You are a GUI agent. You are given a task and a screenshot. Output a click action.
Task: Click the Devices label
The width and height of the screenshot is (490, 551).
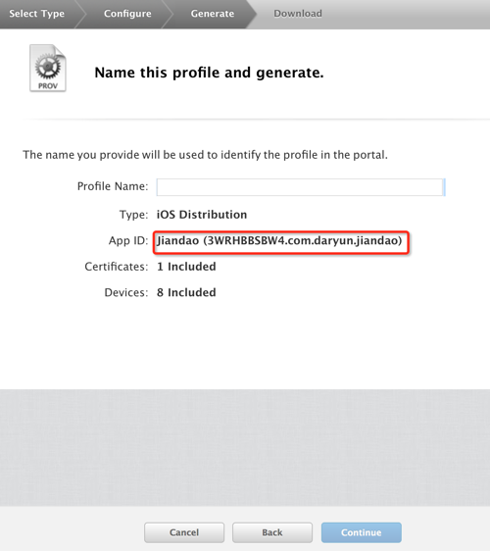pyautogui.click(x=126, y=292)
